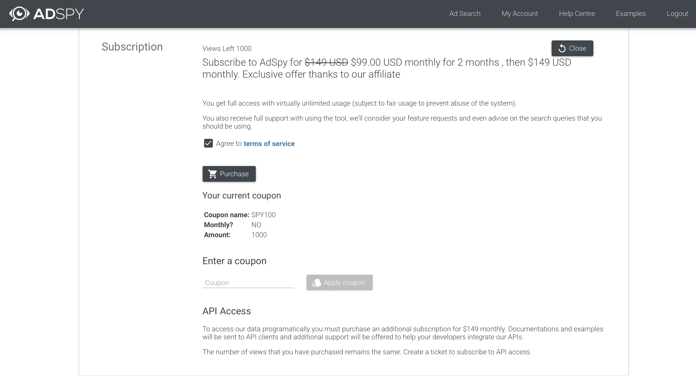Open the Ad Search menu item
This screenshot has width=696, height=377.
(x=465, y=14)
